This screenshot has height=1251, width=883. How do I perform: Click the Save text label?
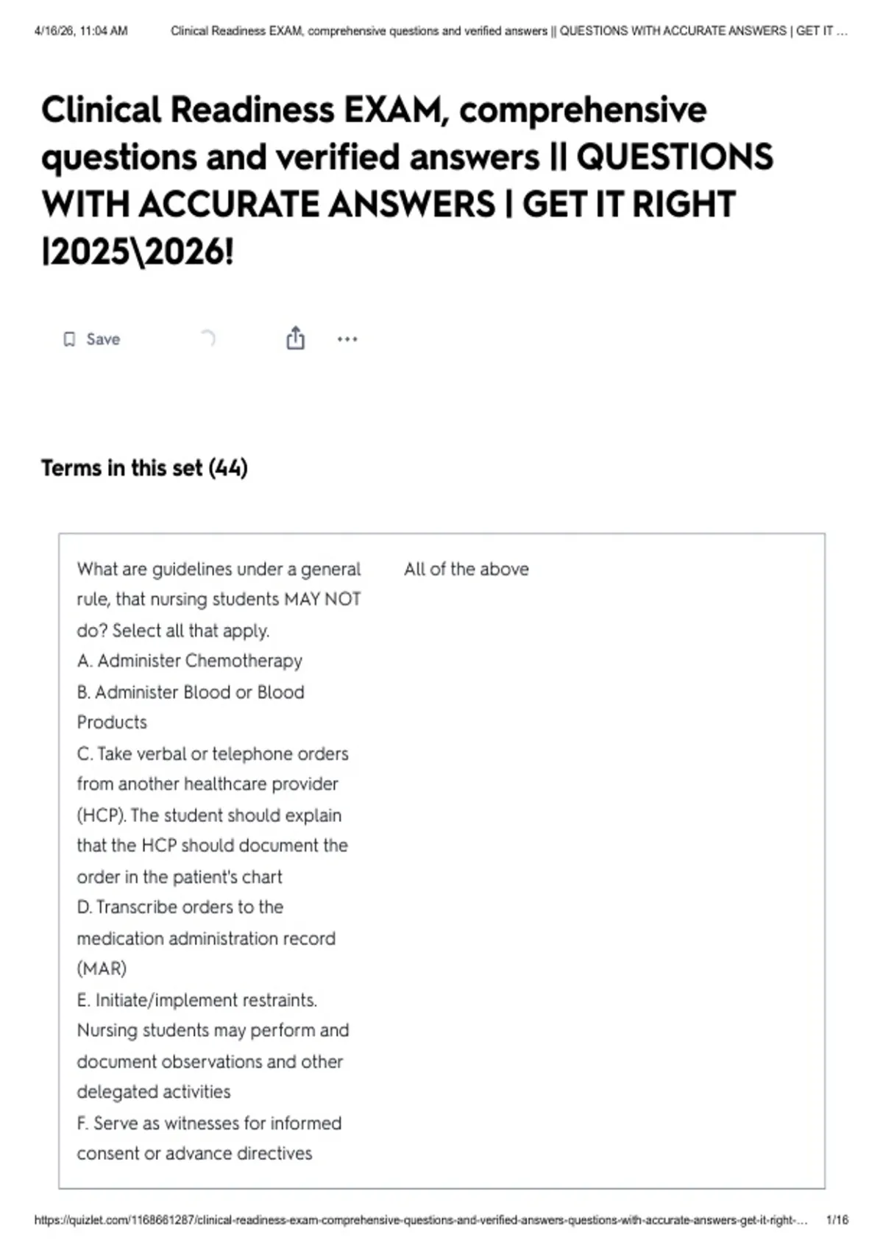[x=103, y=339]
